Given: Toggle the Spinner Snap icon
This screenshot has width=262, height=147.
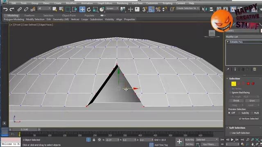Looking at the screenshot, I should [165, 9].
